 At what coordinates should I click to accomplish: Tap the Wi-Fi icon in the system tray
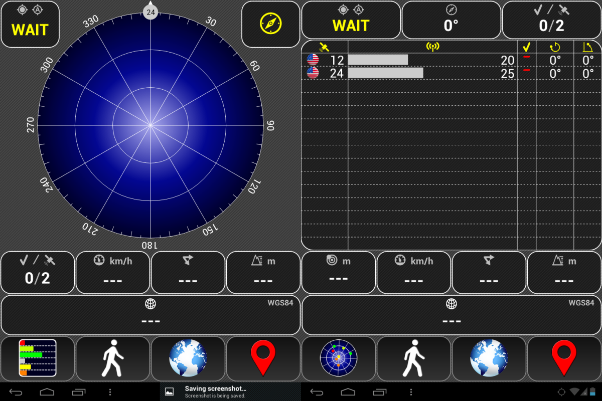pos(574,391)
